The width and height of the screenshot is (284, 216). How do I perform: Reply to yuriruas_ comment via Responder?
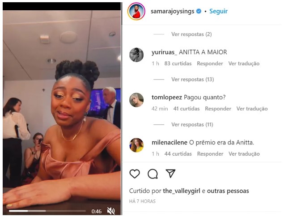pyautogui.click(x=210, y=64)
